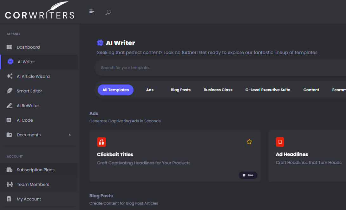Click the Free badge on Clickbait Titles
The image size is (346, 210).
(x=248, y=175)
